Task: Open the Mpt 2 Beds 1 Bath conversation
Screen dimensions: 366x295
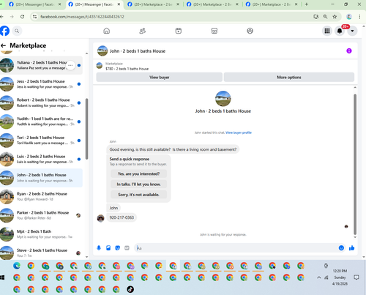Action: 41,234
